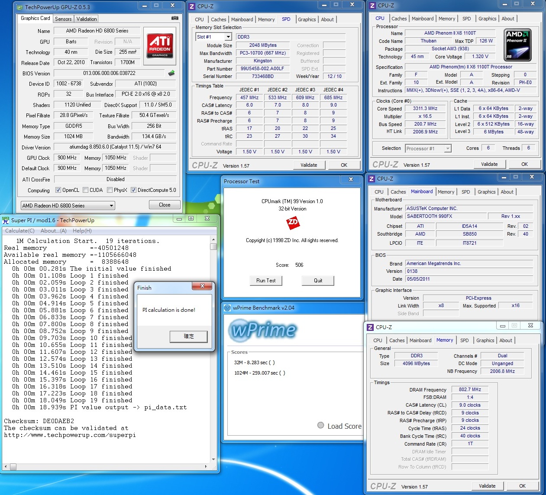Enable the CUDA checkbox

86,190
